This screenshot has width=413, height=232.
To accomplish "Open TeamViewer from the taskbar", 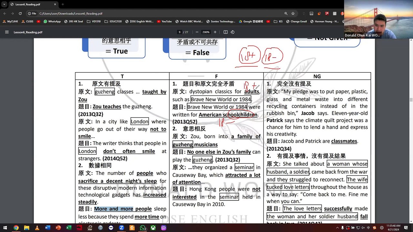I will pos(111,228).
